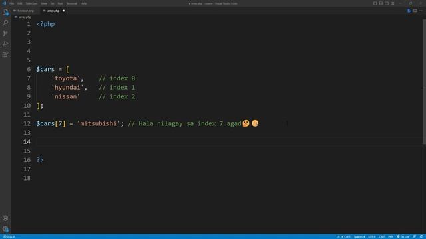This screenshot has width=426, height=239.
Task: Open the editor More Actions ellipsis
Action: 421,11
